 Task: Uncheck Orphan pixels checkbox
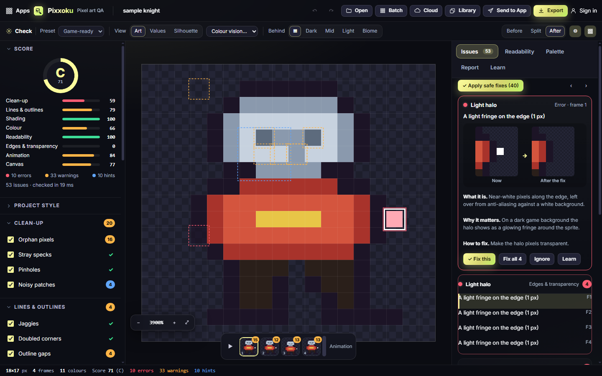[x=11, y=240]
